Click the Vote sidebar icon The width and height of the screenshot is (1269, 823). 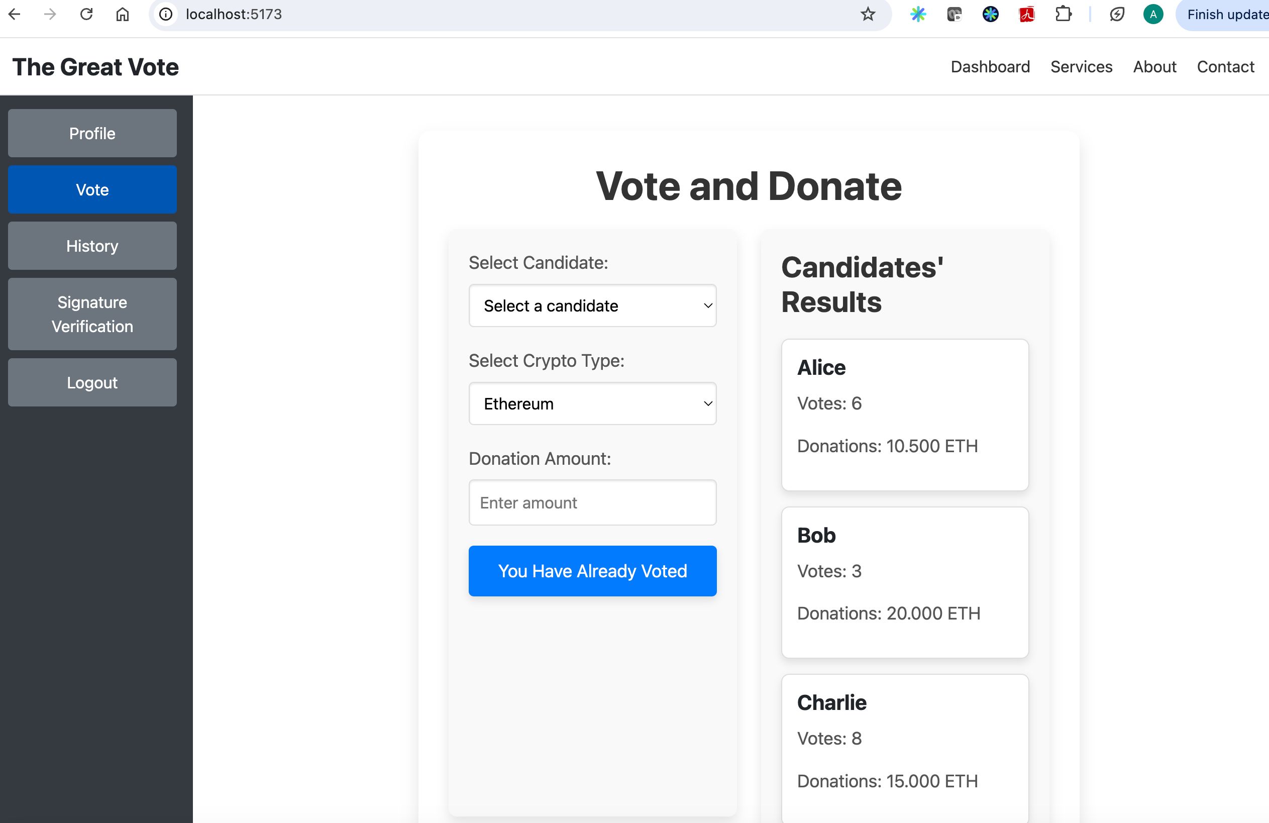point(92,189)
